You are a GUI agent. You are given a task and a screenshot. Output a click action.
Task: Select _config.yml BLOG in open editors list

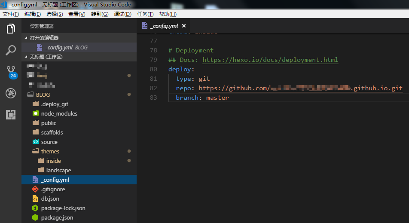[79, 47]
